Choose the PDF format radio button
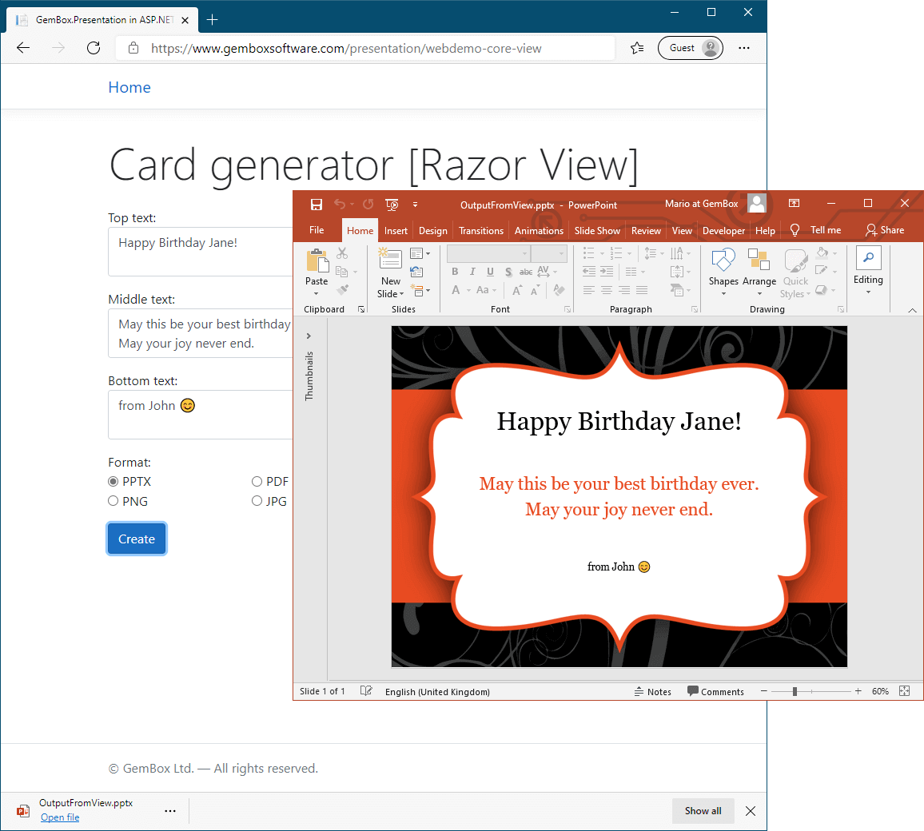 tap(257, 482)
